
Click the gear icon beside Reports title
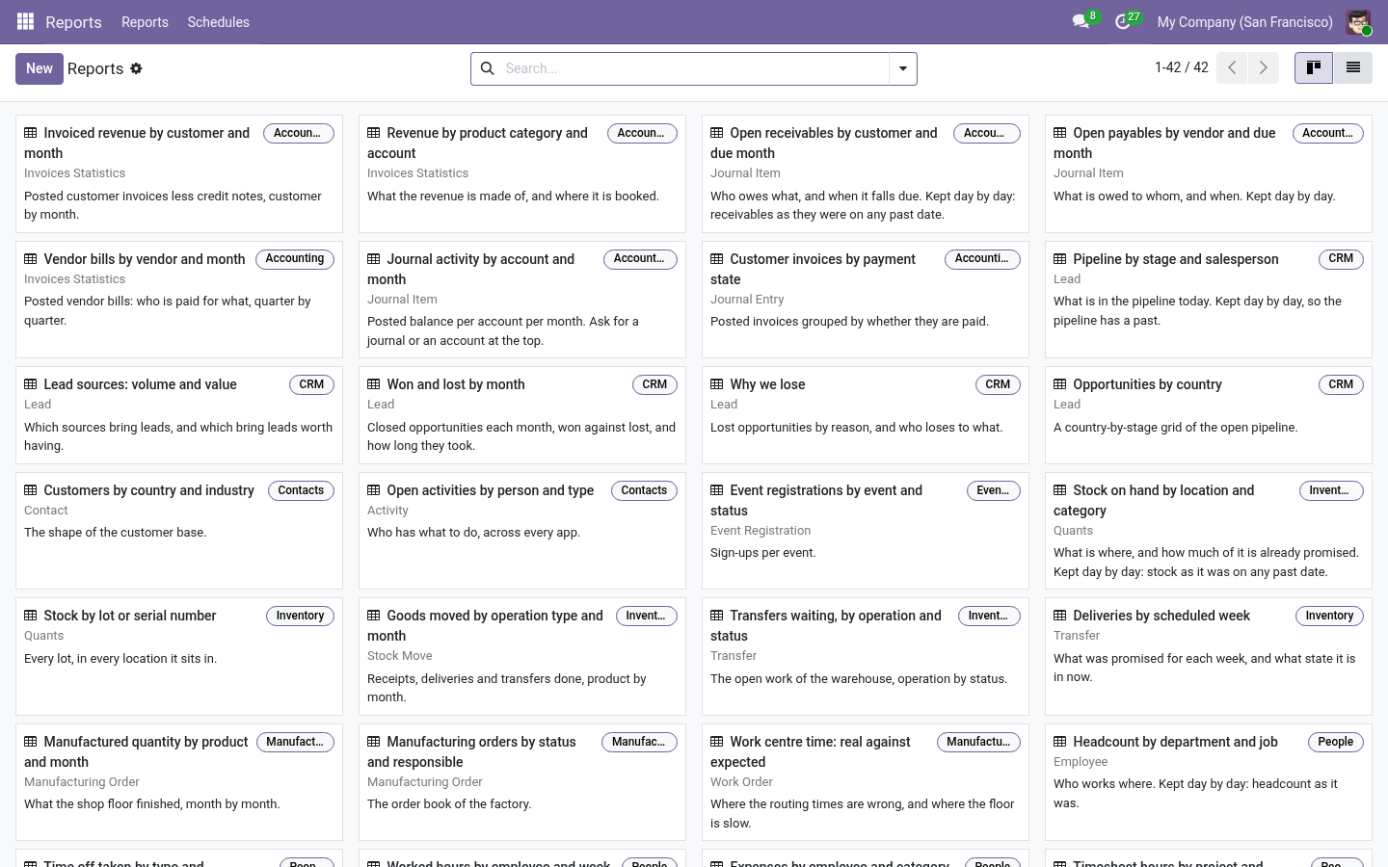136,68
